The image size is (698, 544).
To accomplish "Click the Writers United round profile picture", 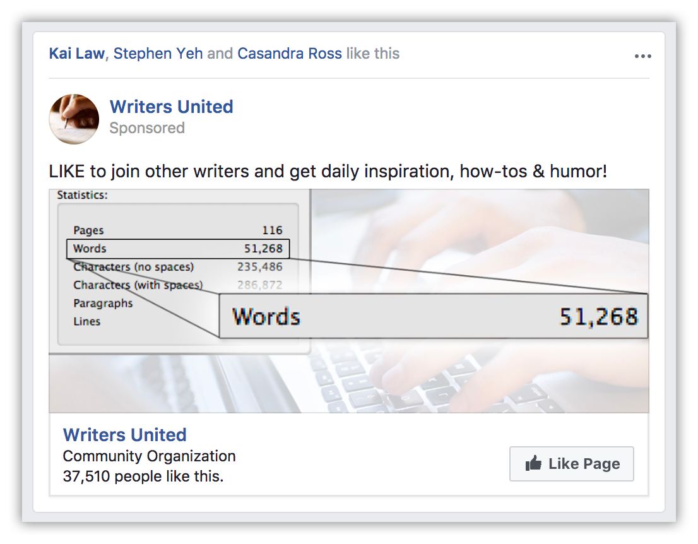I will click(x=74, y=119).
